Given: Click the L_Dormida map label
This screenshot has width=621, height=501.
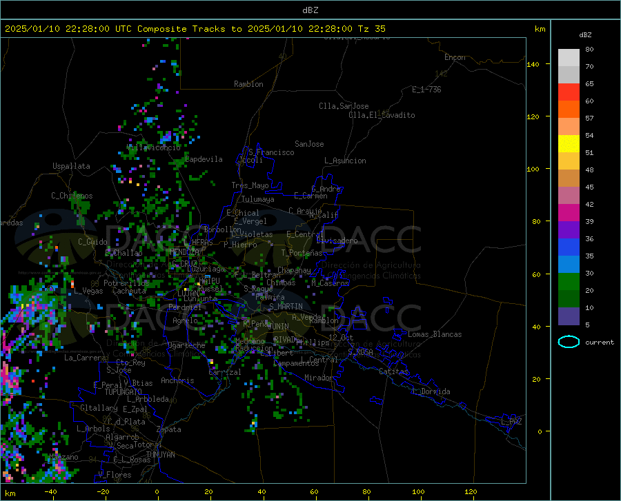Looking at the screenshot, I should click(431, 391).
